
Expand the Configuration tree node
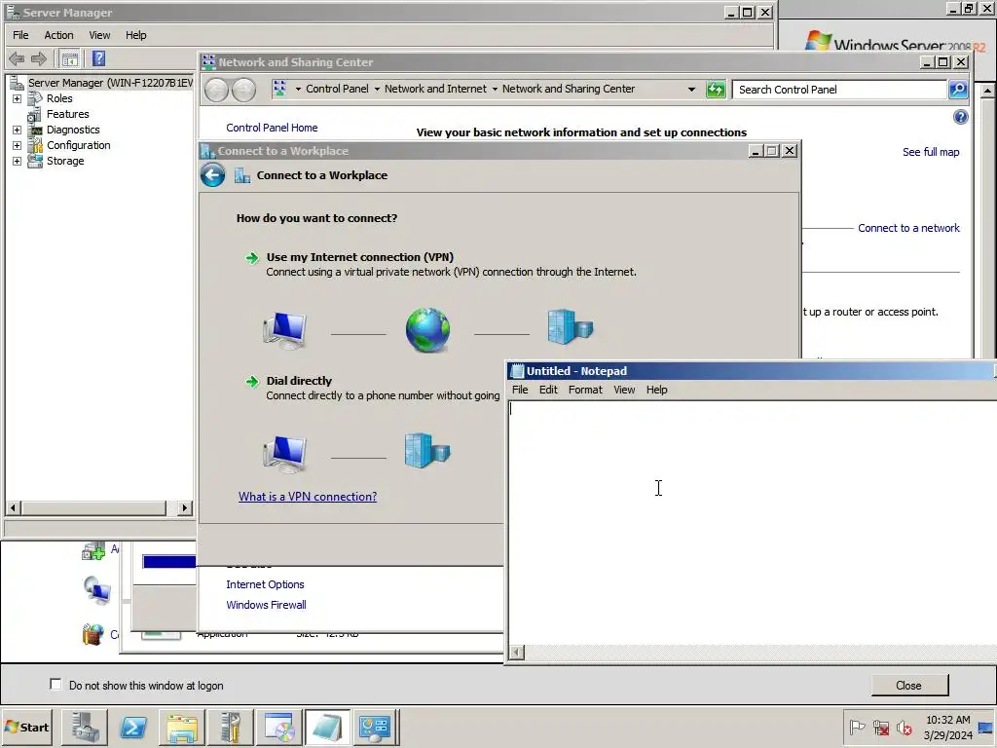tap(18, 146)
